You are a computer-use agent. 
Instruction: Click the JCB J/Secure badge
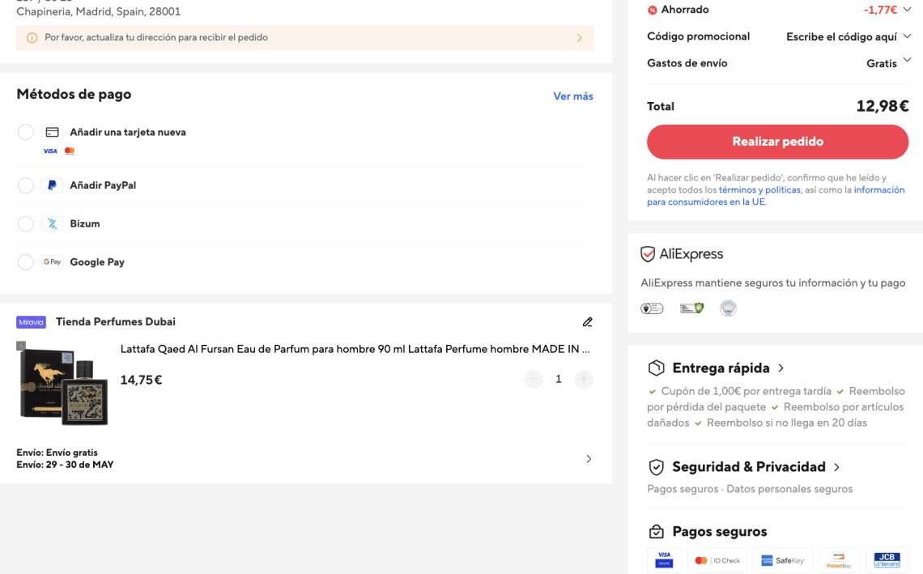tap(887, 560)
